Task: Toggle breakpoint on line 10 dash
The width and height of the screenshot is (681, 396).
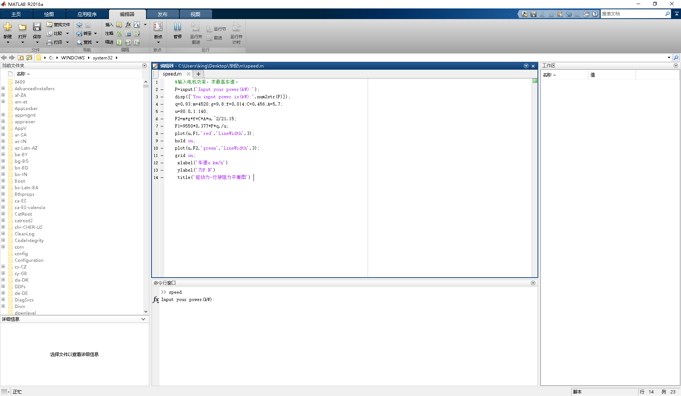Action: pos(162,148)
